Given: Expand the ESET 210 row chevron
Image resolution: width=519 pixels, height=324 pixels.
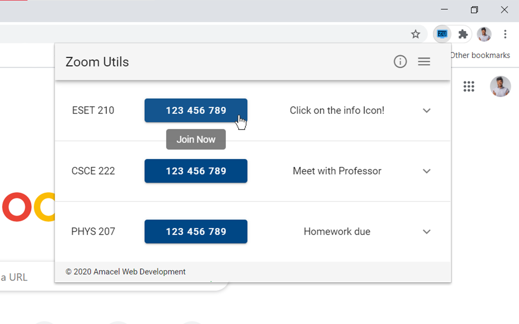Looking at the screenshot, I should 427,111.
